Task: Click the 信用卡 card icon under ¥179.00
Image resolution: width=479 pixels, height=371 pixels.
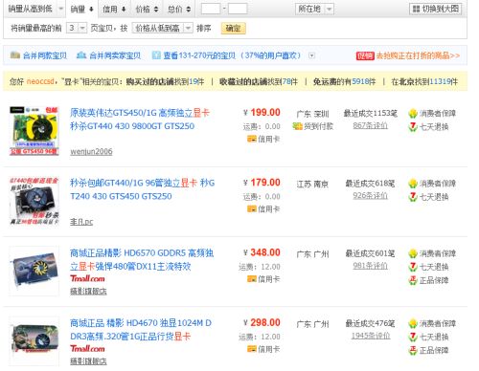Action: pyautogui.click(x=252, y=209)
